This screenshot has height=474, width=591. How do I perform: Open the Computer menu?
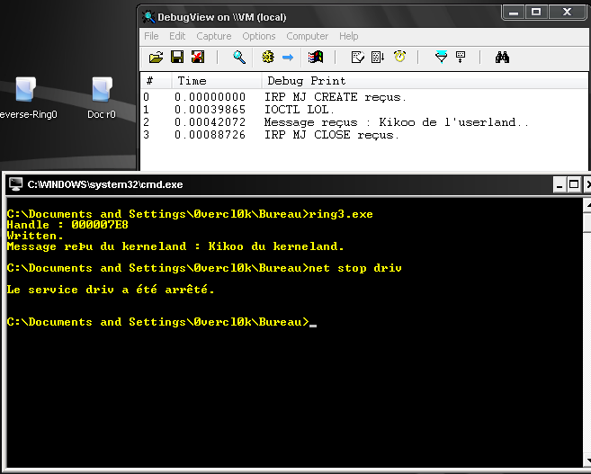308,36
